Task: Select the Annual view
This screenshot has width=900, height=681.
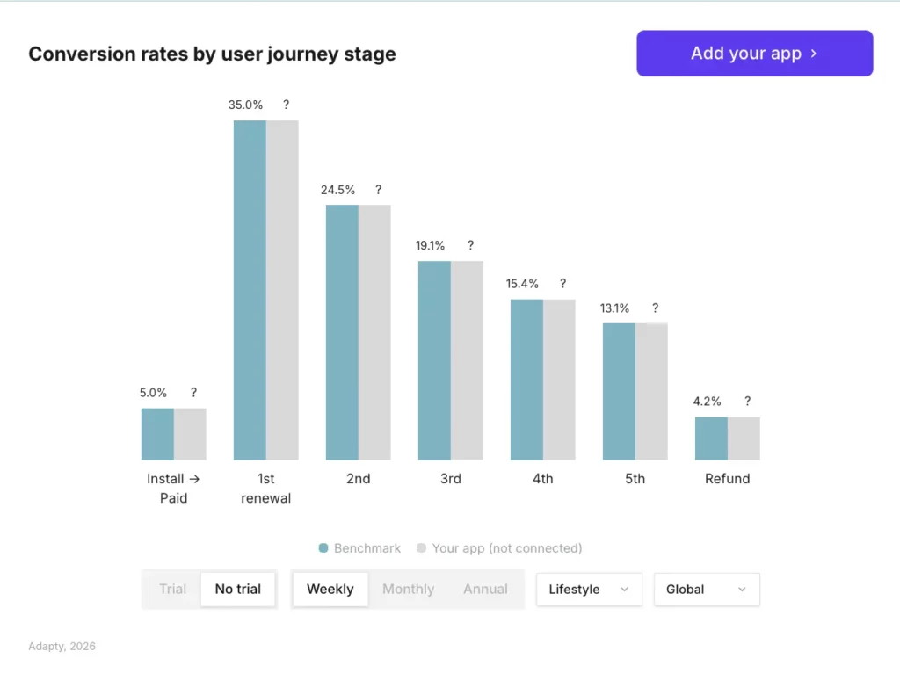Action: click(484, 590)
